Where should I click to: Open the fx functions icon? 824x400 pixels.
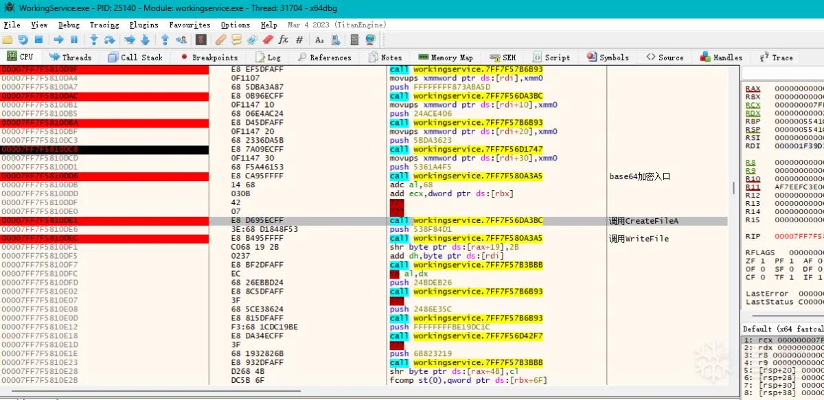pos(283,40)
